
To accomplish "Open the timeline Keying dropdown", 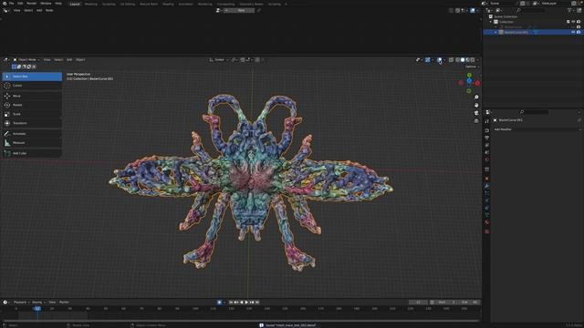I will [38, 302].
